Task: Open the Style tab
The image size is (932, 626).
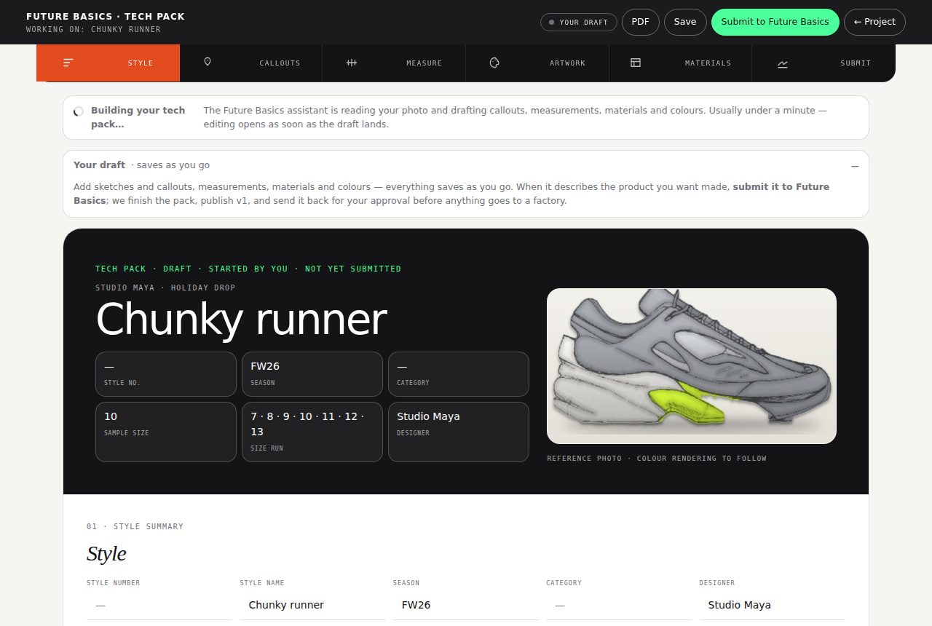Action: click(108, 63)
